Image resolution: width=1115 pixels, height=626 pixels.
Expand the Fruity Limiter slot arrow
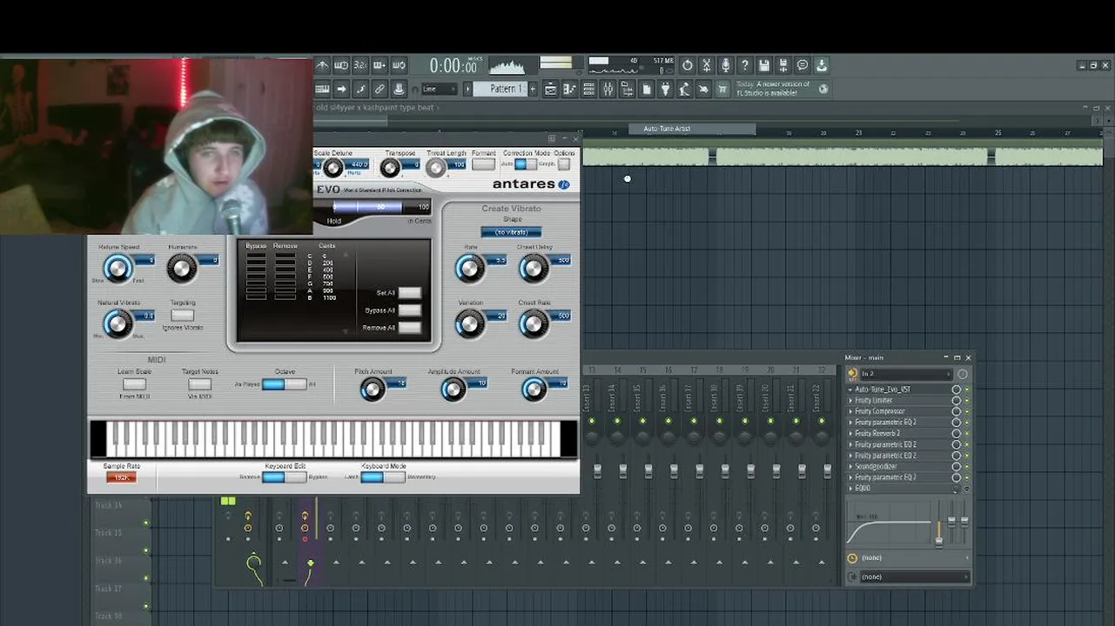tap(850, 400)
